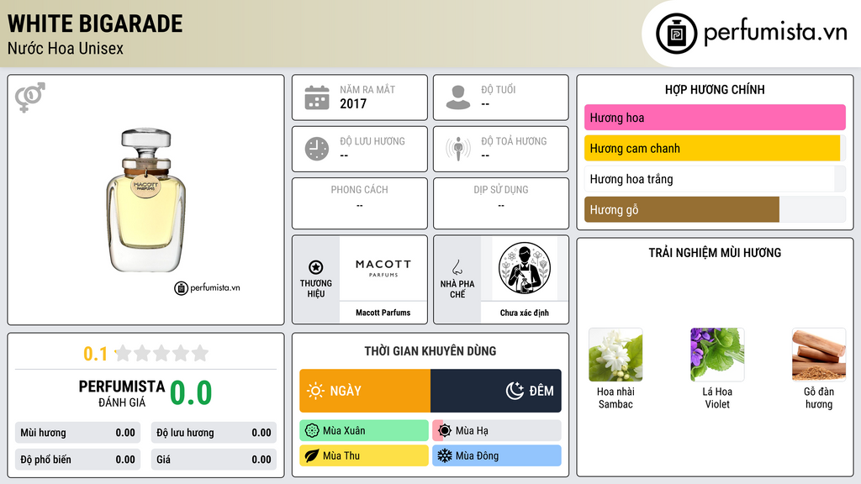Click the leaf icon for Mùa Thu
Image resolution: width=861 pixels, height=484 pixels.
point(312,455)
